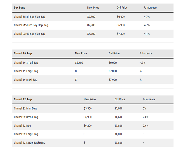Select the Chanel 22 Mini Bag name

coord(25,108)
